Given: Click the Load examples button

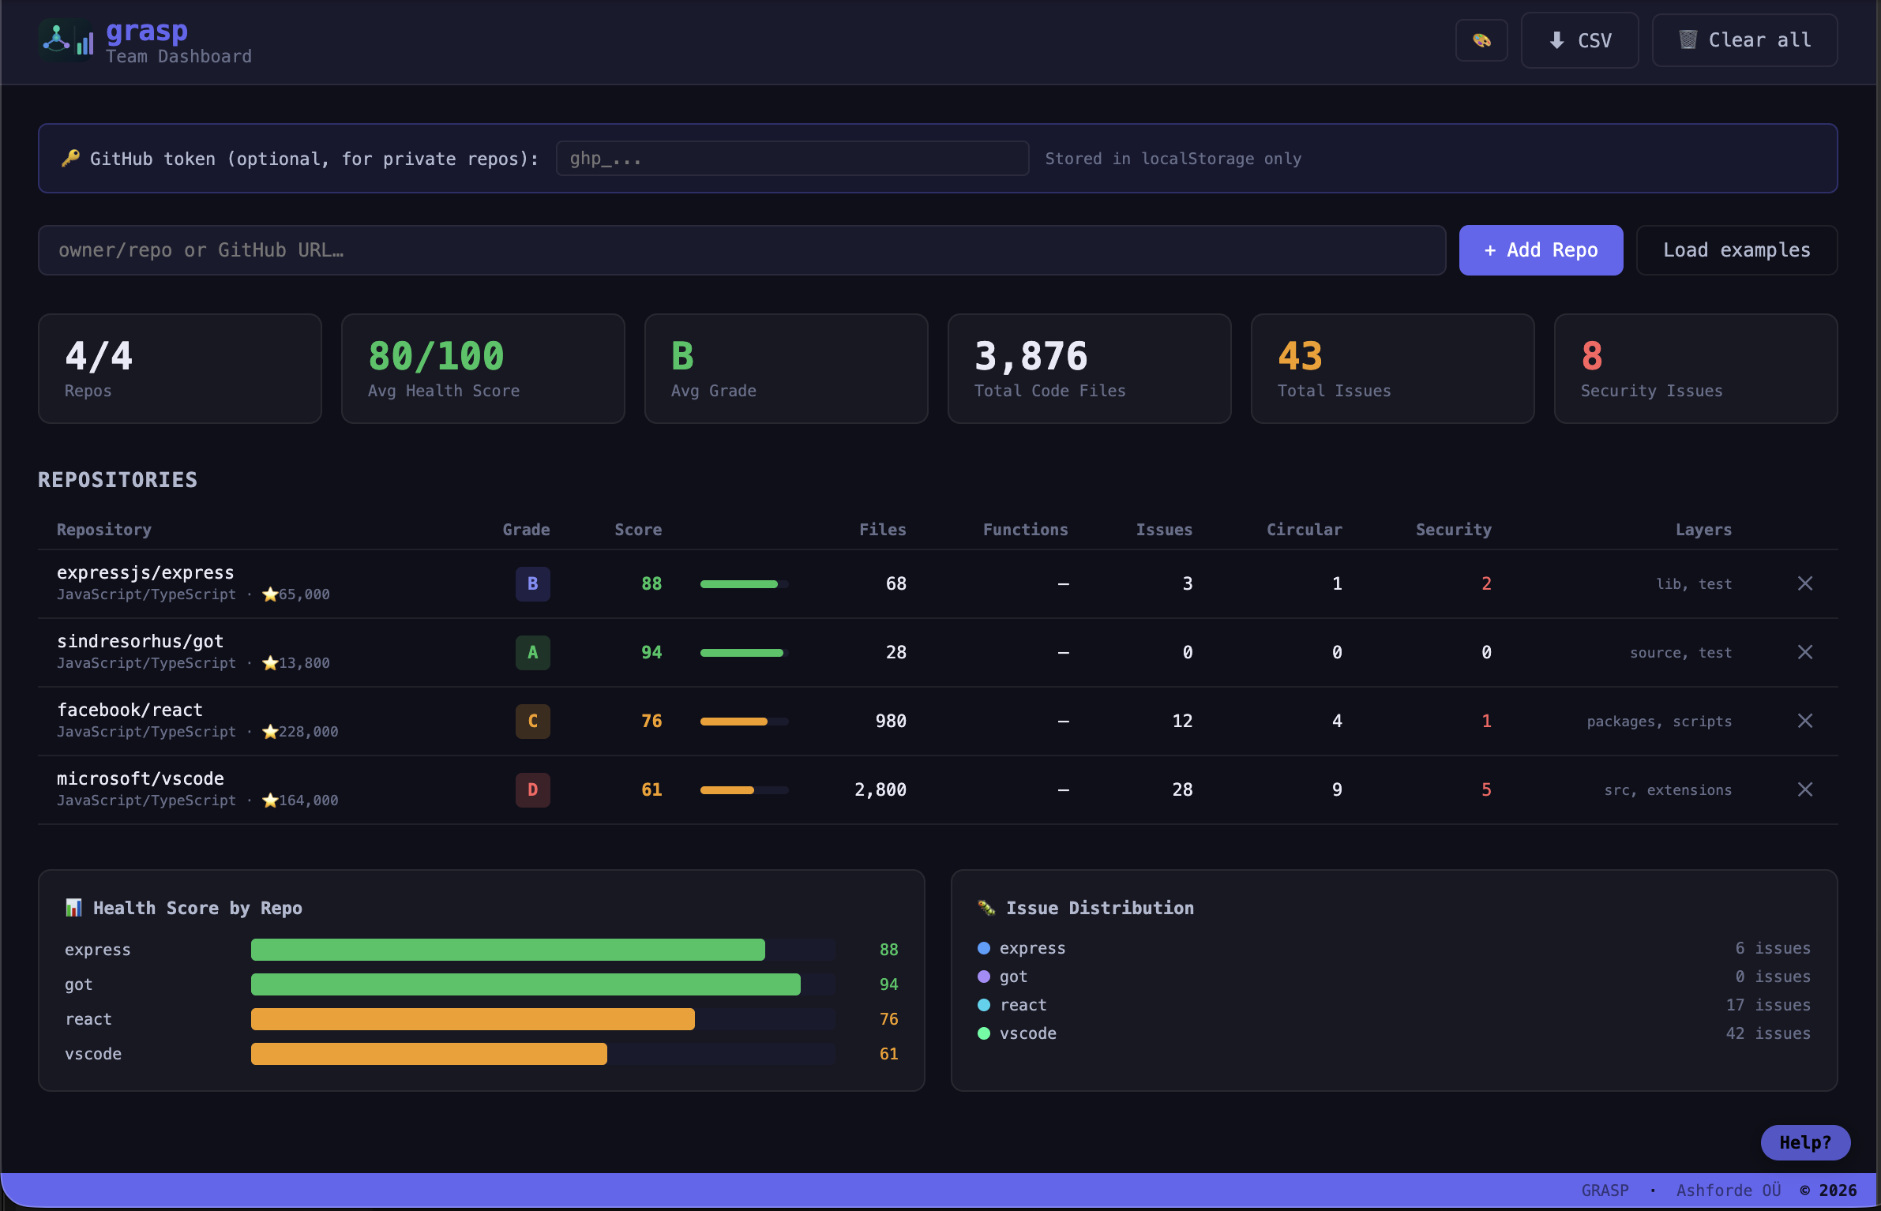Looking at the screenshot, I should pyautogui.click(x=1736, y=249).
